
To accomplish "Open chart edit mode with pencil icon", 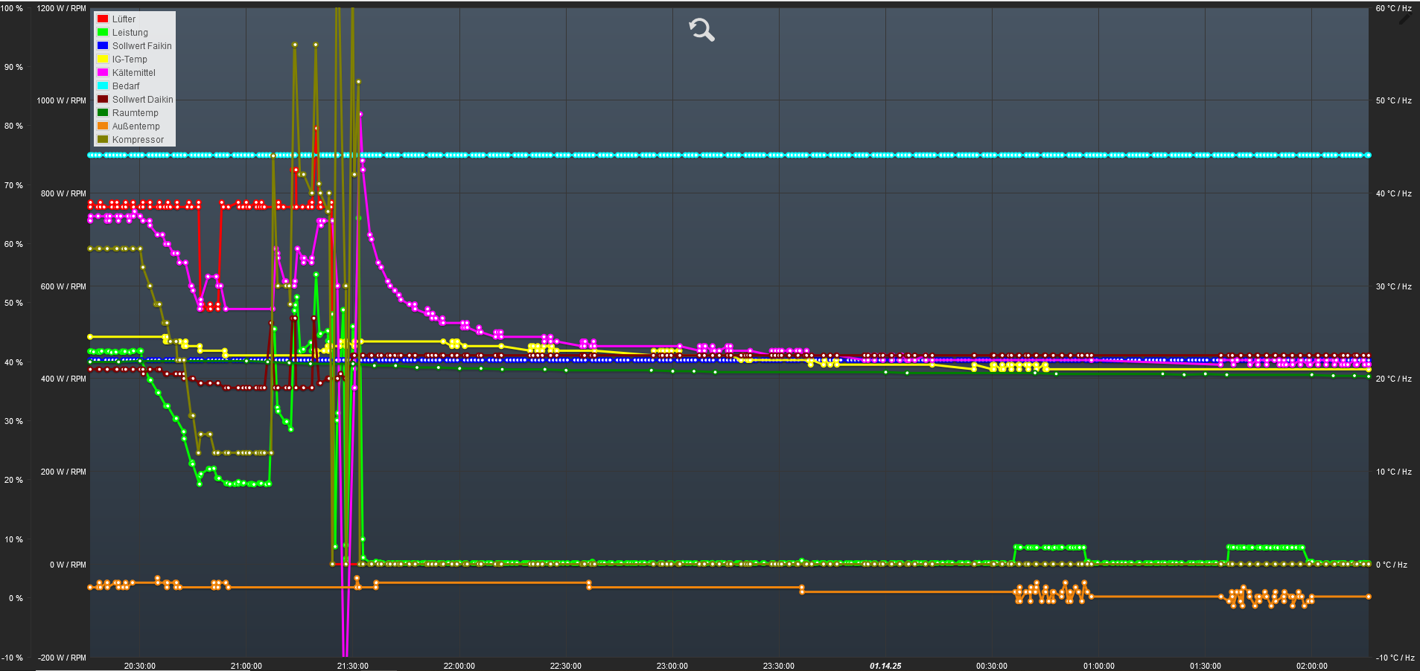I will (1404, 19).
